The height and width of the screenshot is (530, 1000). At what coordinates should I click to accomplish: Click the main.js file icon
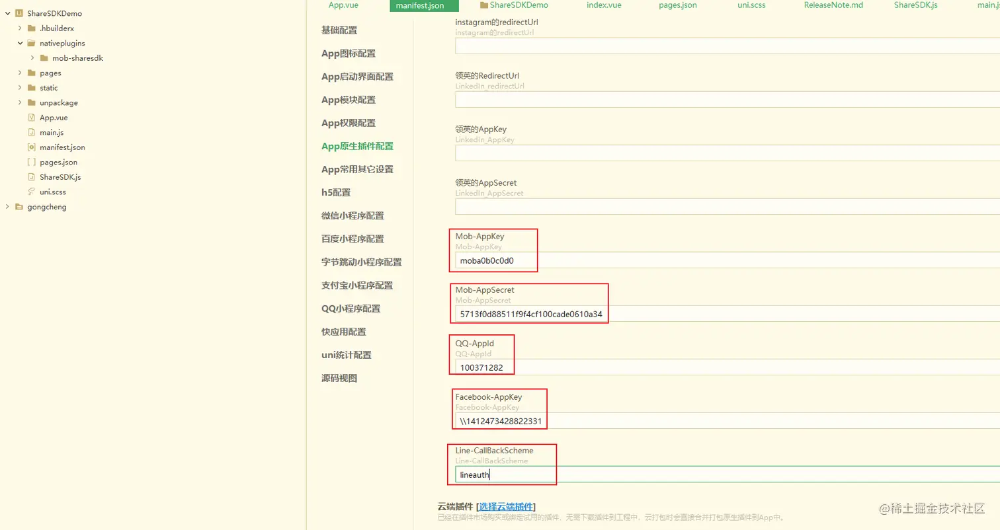[x=31, y=132]
